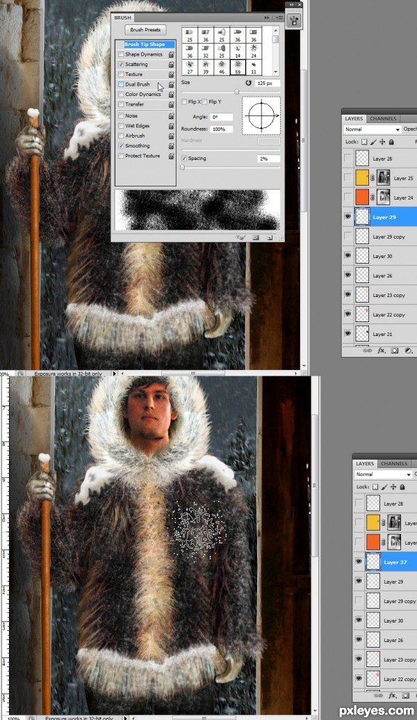Select brush tip preset numbered 46

click(x=222, y=67)
